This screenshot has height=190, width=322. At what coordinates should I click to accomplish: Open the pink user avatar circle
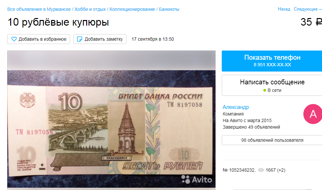(313, 114)
